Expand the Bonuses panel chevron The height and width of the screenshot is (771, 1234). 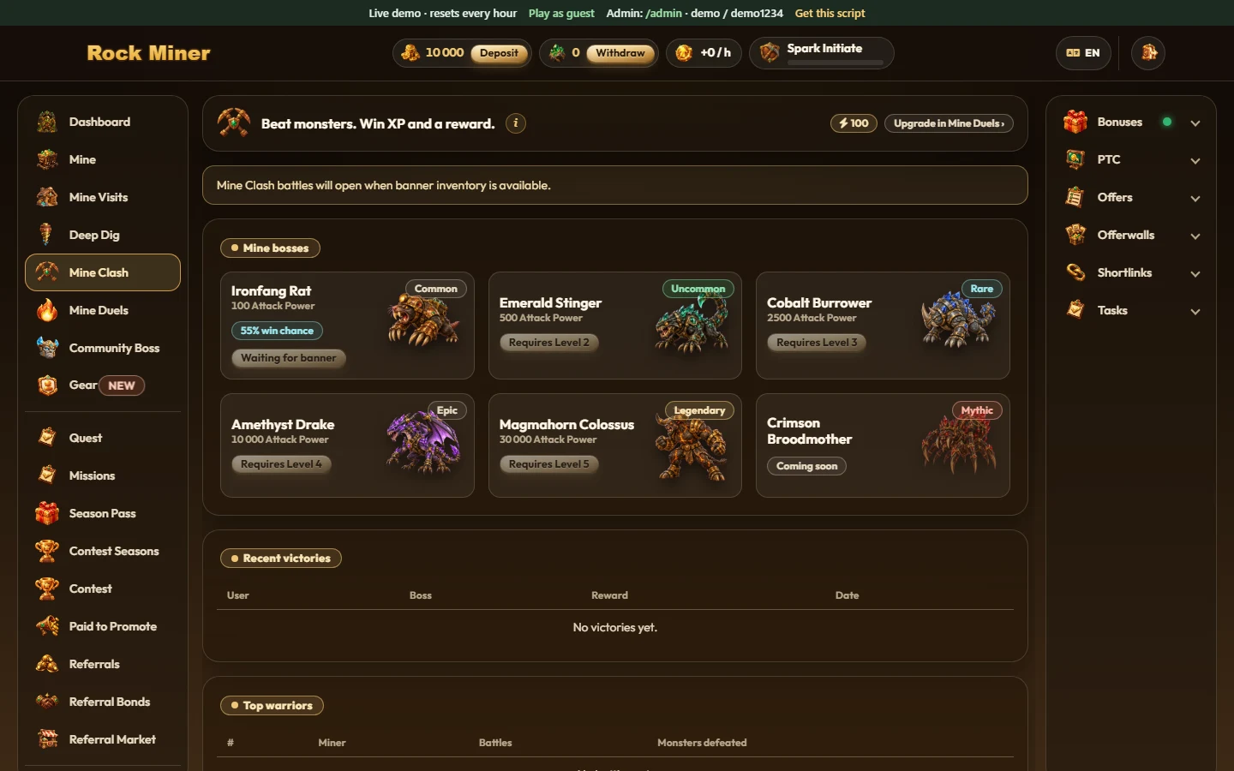1195,123
